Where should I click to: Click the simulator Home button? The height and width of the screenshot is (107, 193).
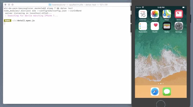pos(161,104)
